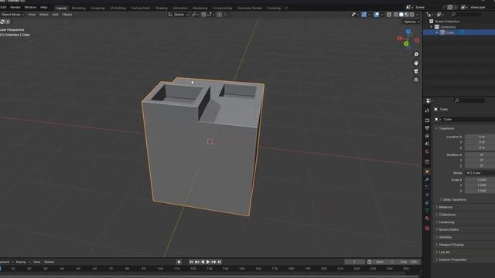Open the Modifiers wrench tab icon
Image resolution: width=495 pixels, height=278 pixels.
click(x=427, y=179)
